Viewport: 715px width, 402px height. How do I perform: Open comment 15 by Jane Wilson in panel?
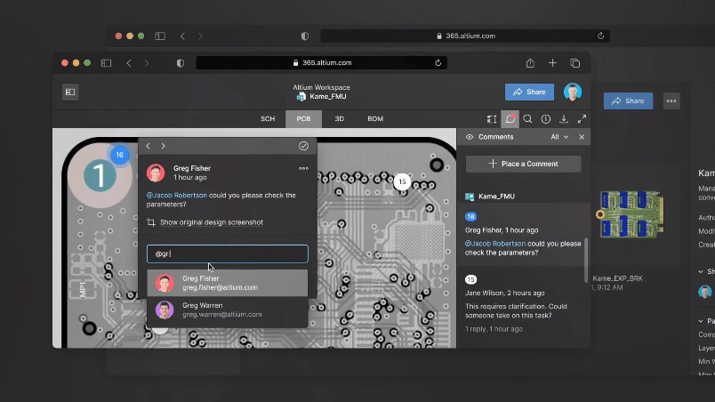pos(523,304)
